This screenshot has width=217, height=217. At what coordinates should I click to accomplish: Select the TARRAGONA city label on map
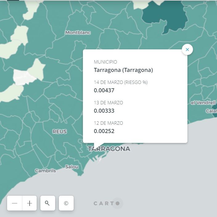point(109,149)
